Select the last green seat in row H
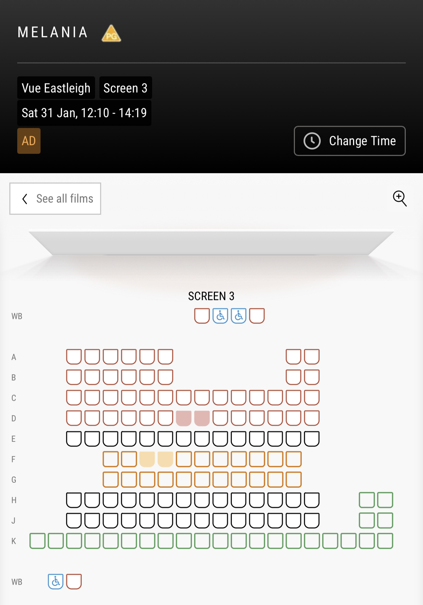Image resolution: width=423 pixels, height=605 pixels. tap(385, 500)
